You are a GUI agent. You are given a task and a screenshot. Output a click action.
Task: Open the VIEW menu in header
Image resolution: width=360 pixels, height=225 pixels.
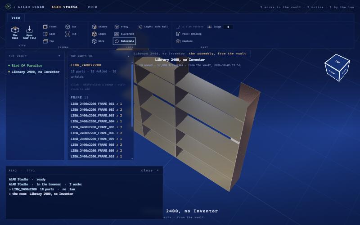click(x=92, y=7)
